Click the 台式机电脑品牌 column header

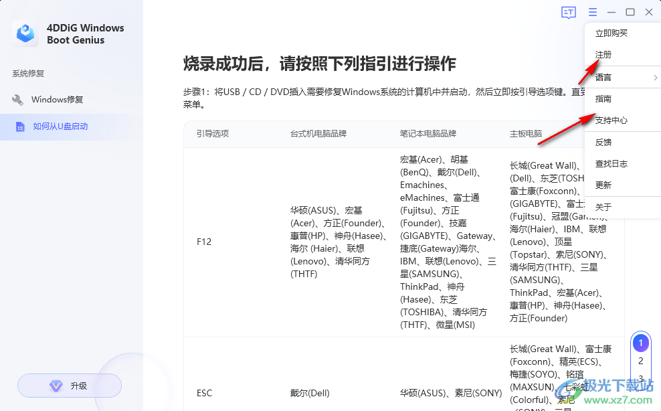[x=318, y=134]
